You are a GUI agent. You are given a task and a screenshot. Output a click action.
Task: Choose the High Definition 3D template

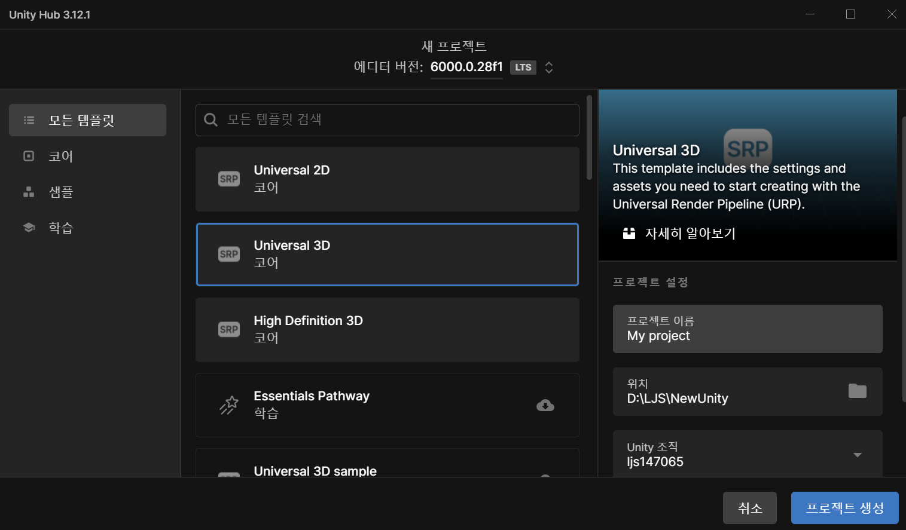point(388,330)
